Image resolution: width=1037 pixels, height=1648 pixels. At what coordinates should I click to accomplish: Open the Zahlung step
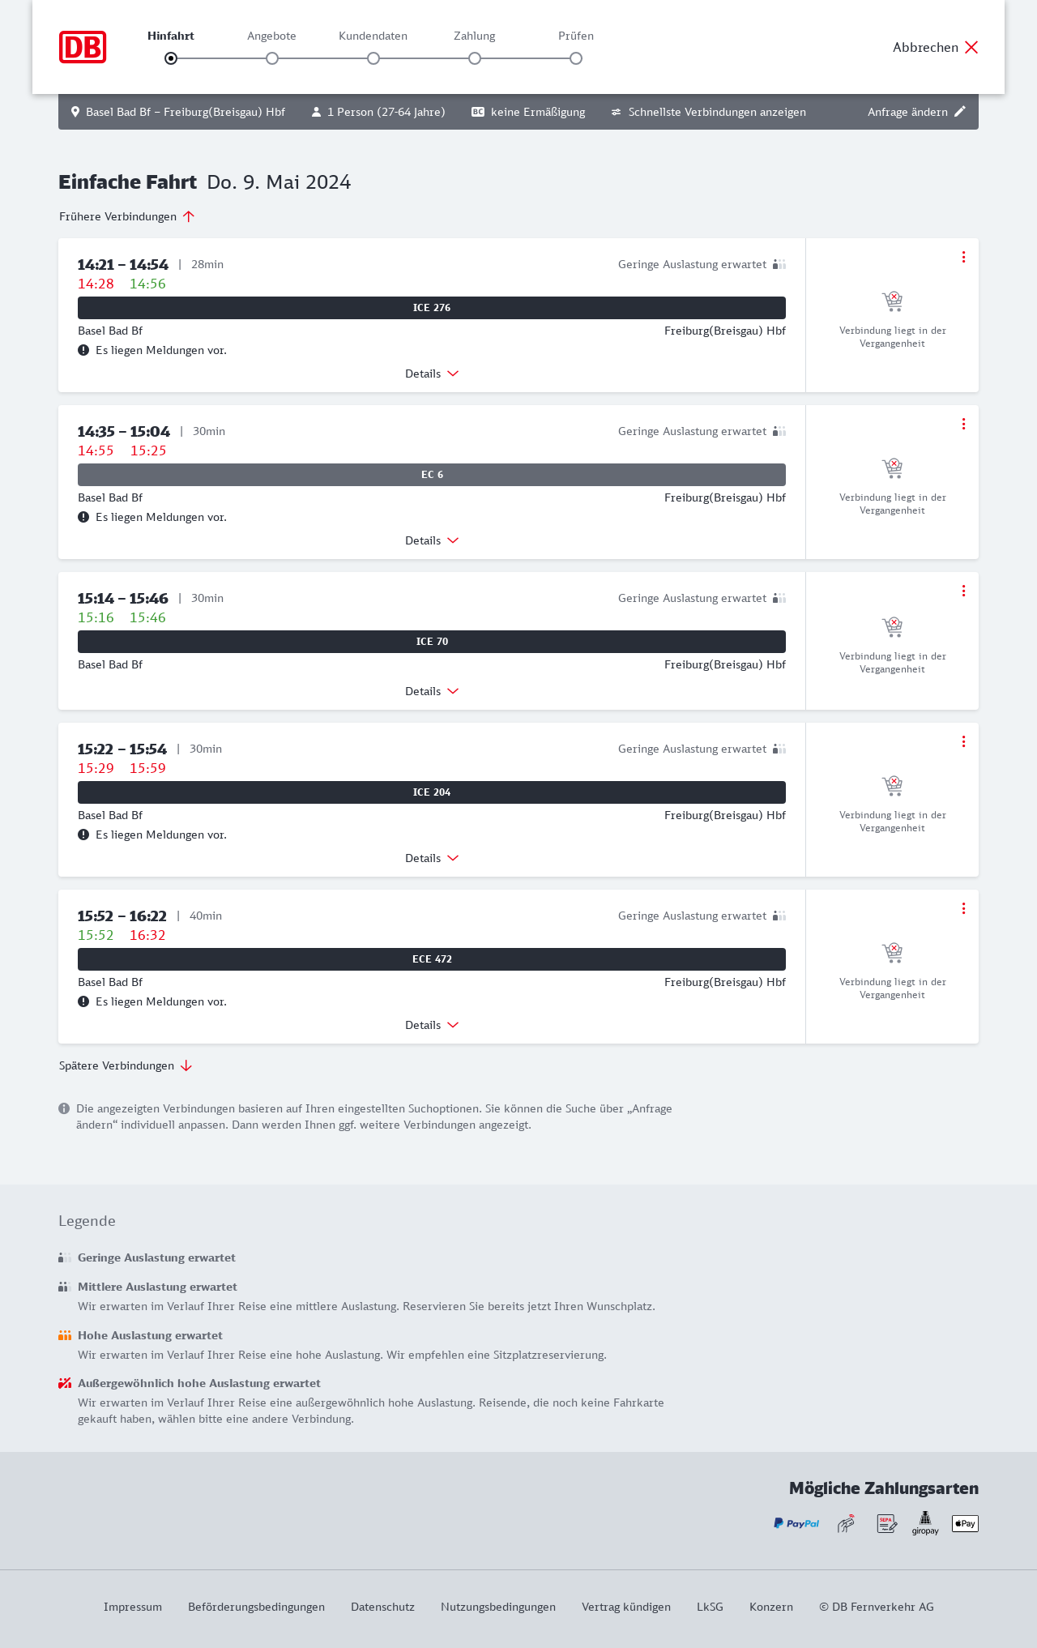[475, 58]
